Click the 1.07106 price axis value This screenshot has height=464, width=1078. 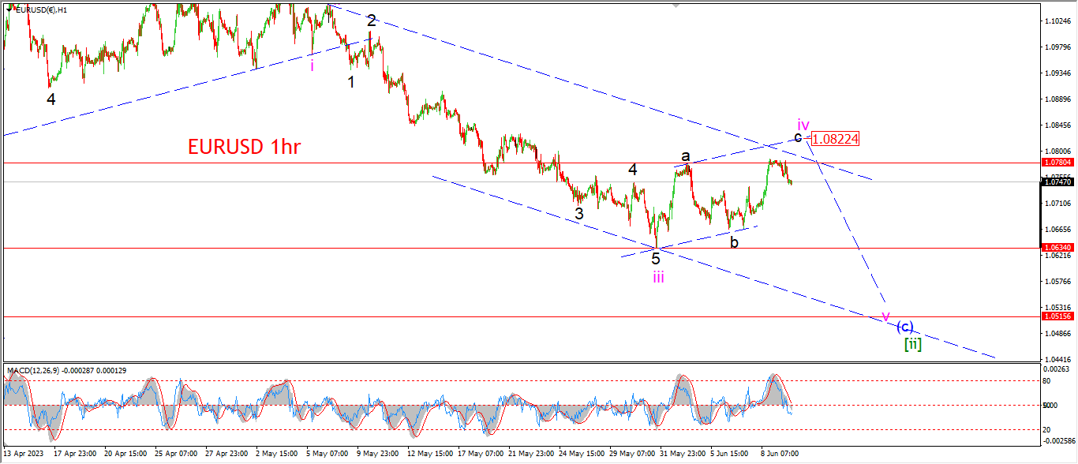pos(1057,203)
